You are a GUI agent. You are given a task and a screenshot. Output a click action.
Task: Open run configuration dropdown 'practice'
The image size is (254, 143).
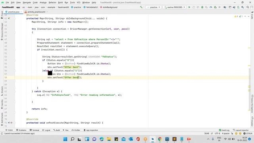(154, 7)
